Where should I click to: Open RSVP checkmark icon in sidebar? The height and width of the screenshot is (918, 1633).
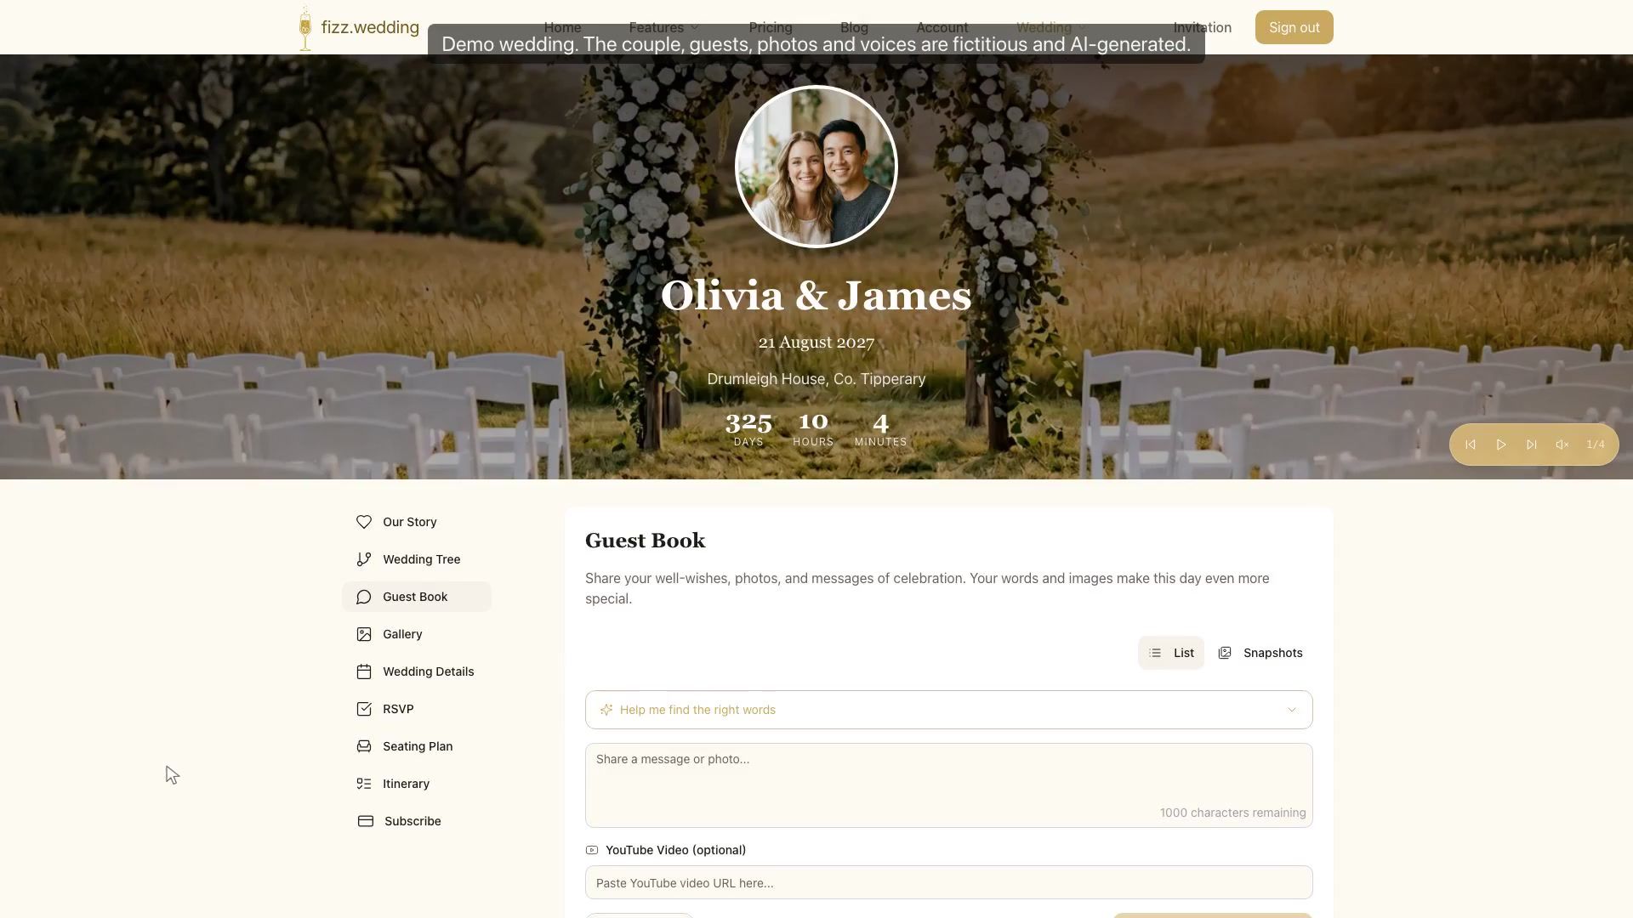(364, 709)
